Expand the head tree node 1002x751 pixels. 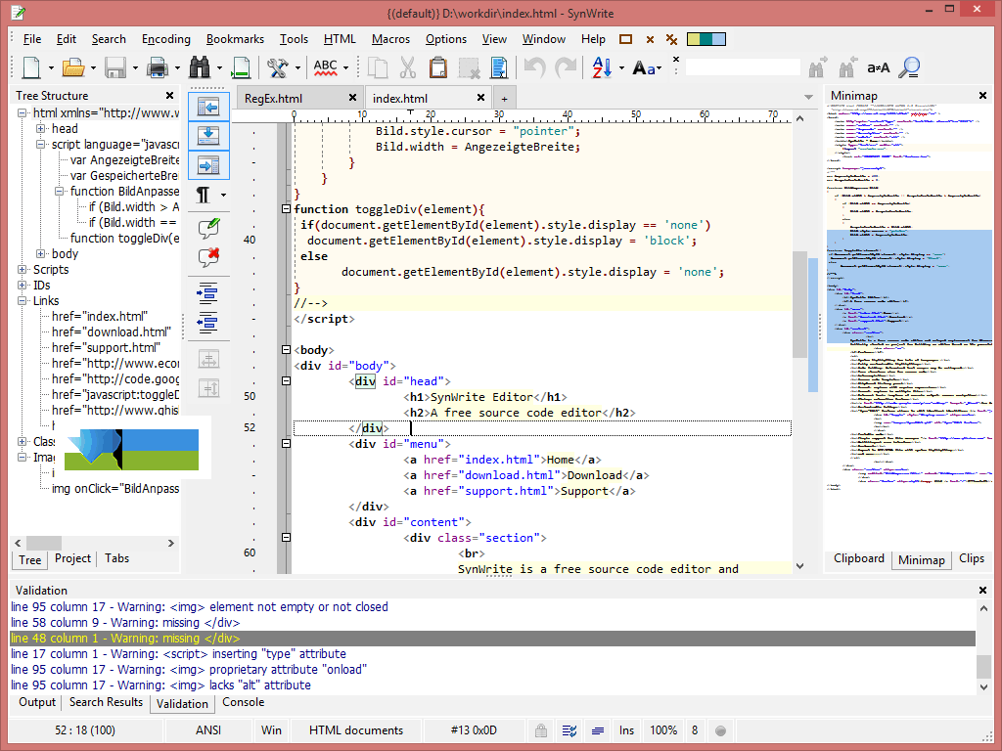[41, 128]
